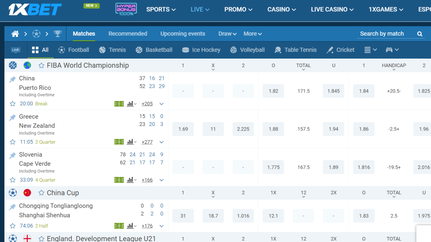Pin the Chongqing Tongliangloong match
Viewport: 431px width, 242px height.
click(x=12, y=207)
